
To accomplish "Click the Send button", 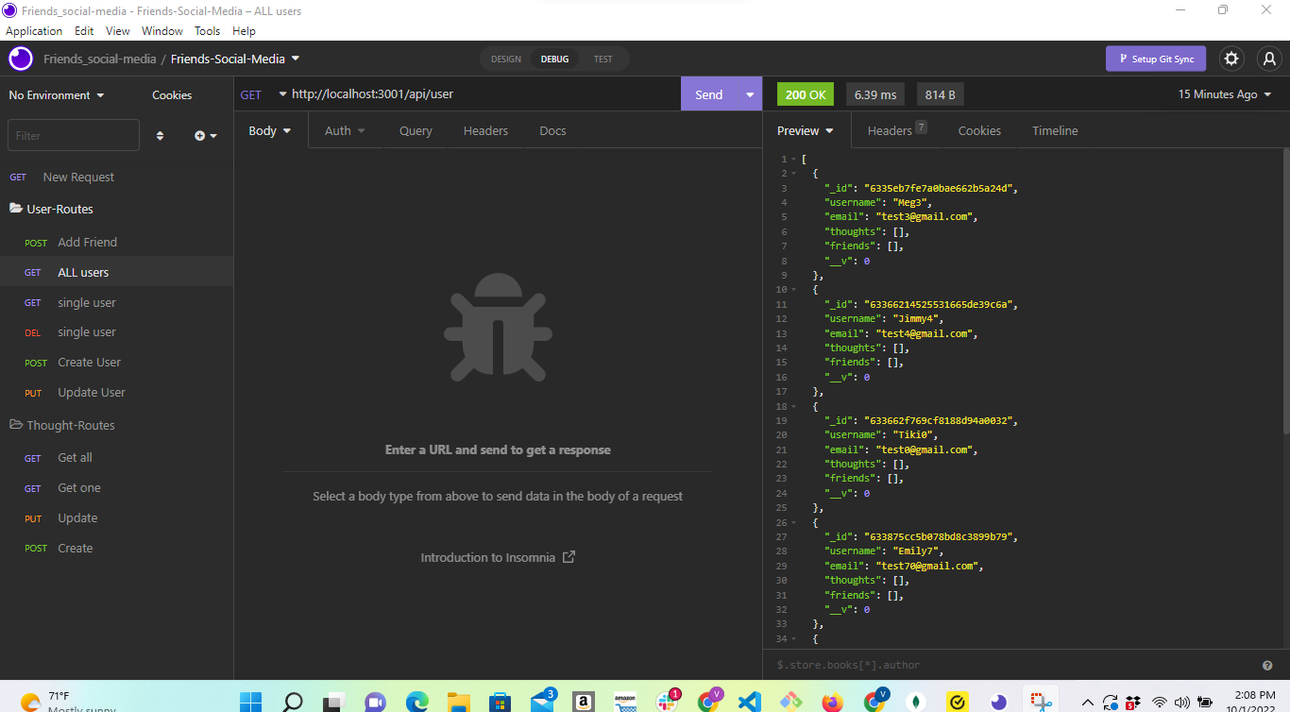I will (x=708, y=93).
